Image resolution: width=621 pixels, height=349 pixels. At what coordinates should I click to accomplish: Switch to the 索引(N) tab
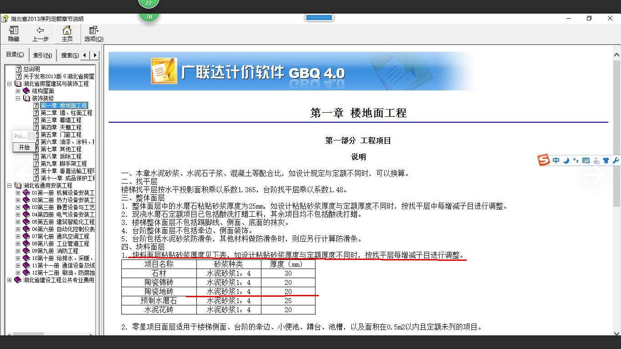coord(43,55)
